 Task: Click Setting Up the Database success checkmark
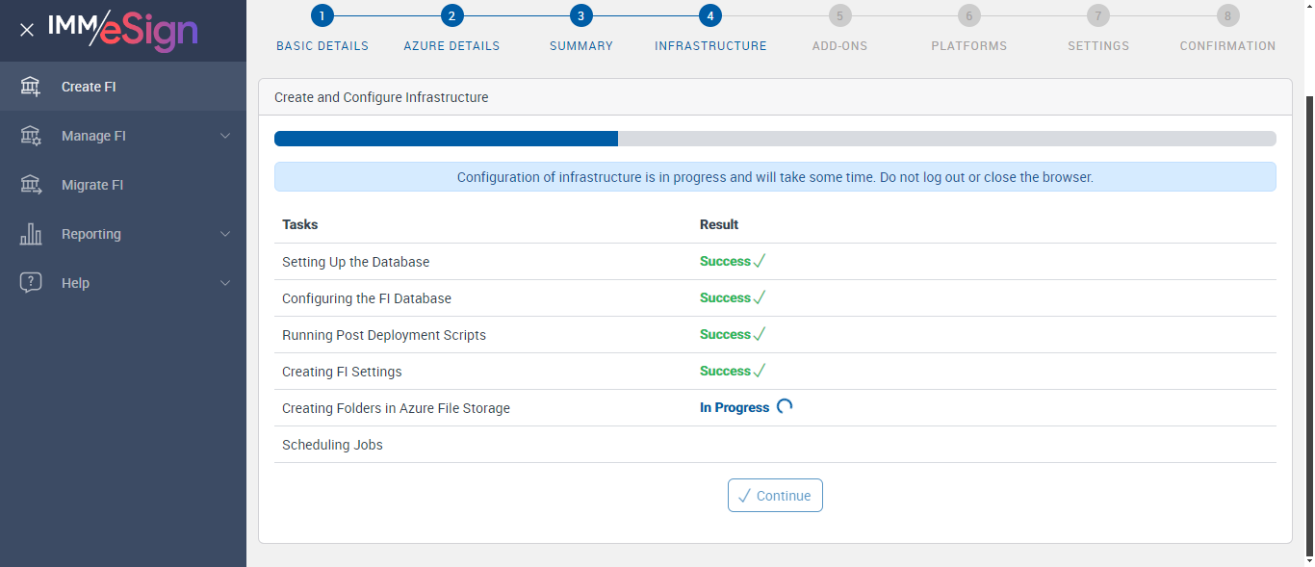(760, 262)
